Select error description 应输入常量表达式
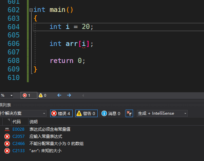 click(46, 136)
